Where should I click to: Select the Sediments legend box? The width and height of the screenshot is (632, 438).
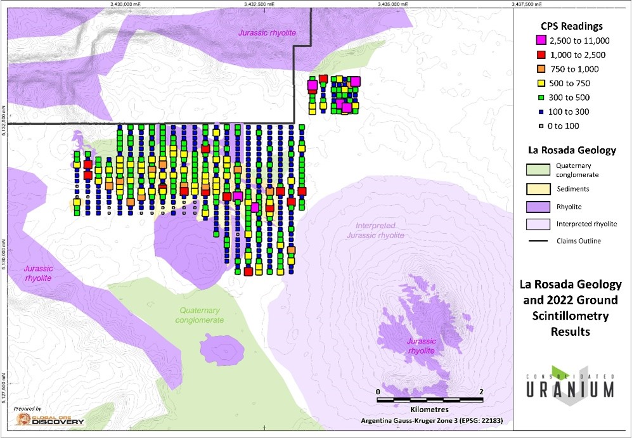[538, 189]
